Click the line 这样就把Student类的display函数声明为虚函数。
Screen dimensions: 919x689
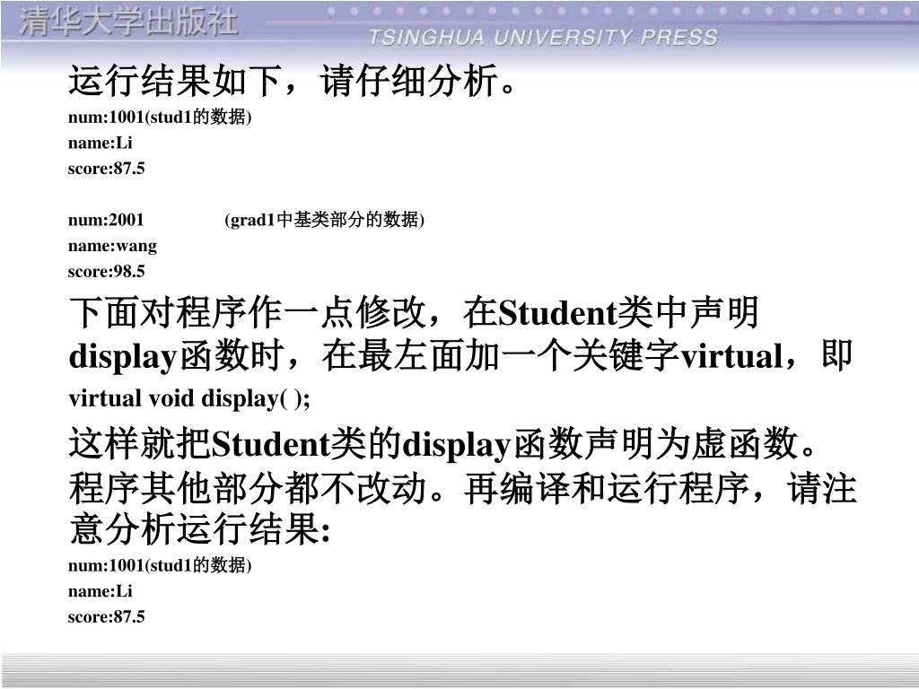(443, 444)
